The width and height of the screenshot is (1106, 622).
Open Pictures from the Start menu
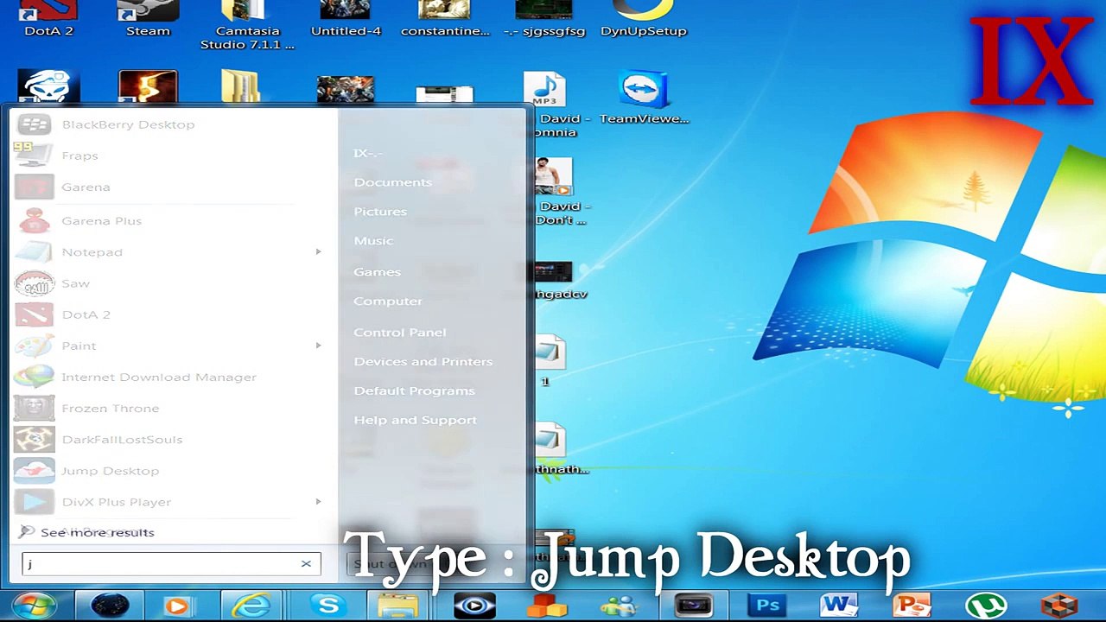pos(380,212)
